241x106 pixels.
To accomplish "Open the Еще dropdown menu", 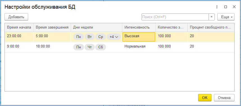I will click(x=226, y=17).
